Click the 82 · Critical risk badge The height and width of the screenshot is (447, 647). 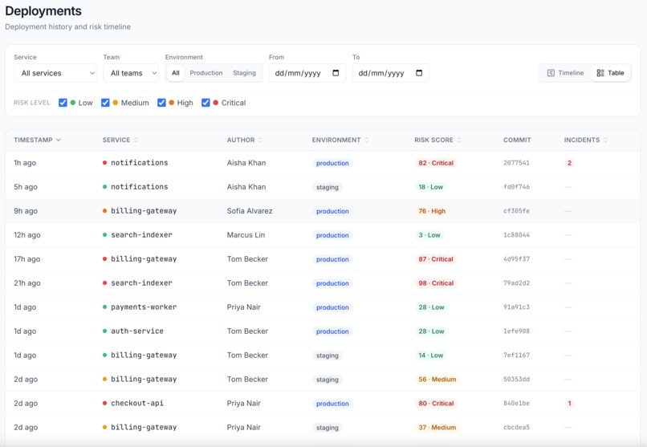click(x=436, y=163)
